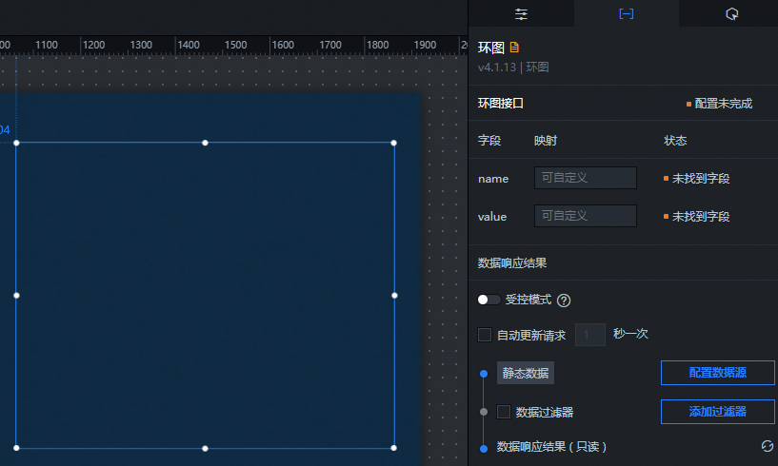Click the v4.1.13 | 环图 version text
The image size is (778, 466).
[x=513, y=67]
